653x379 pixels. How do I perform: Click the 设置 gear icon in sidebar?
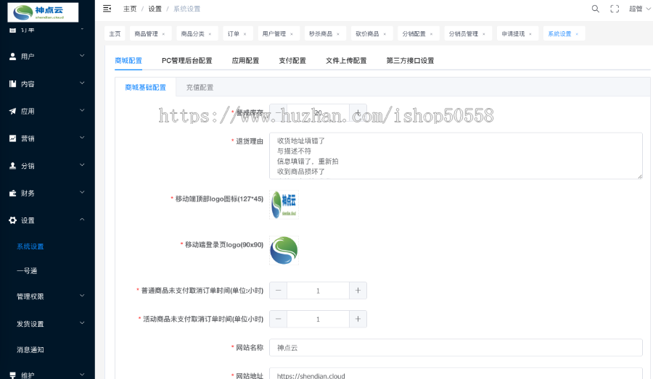click(12, 220)
